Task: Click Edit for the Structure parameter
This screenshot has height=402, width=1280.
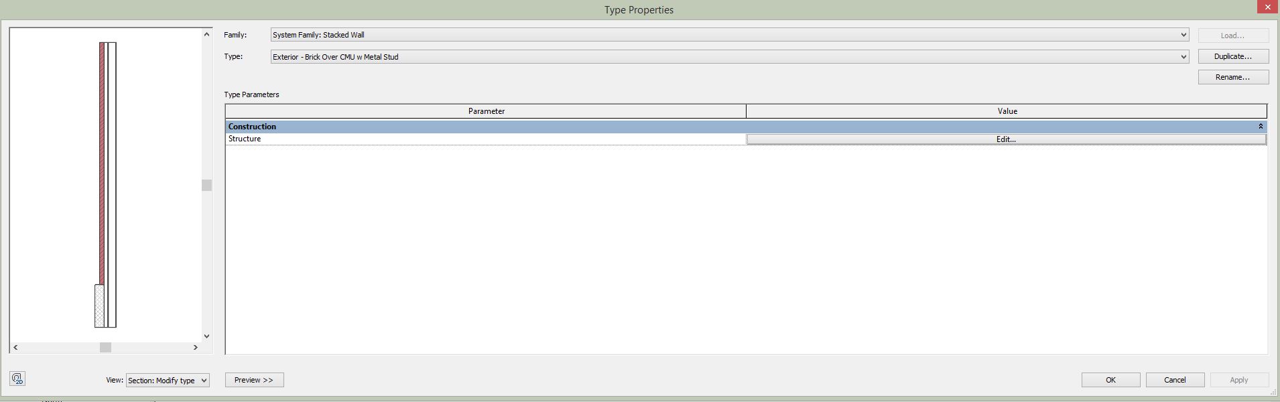Action: 1007,139
